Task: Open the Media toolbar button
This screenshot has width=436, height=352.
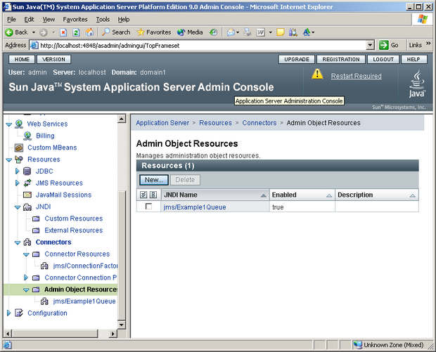Action: click(190, 32)
